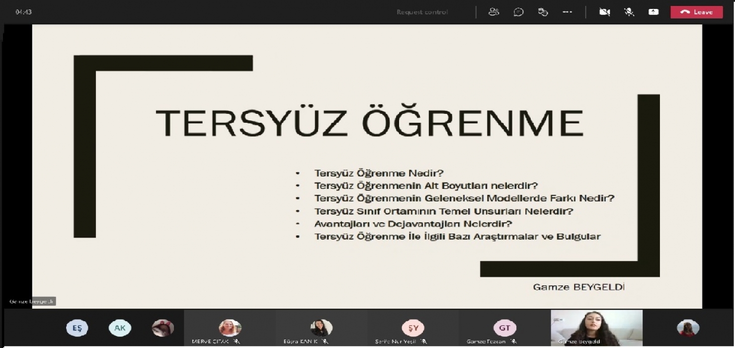Click the Request control button
Viewport: 735px width, 348px height.
point(422,12)
